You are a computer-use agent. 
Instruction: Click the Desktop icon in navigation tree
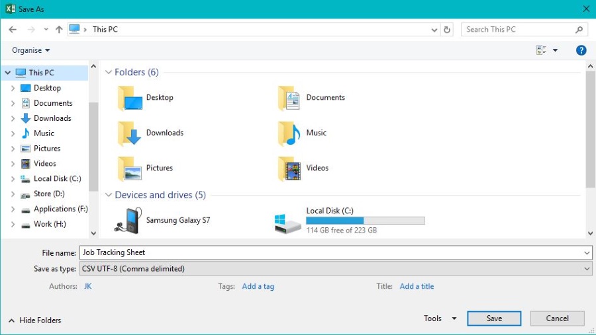point(25,88)
